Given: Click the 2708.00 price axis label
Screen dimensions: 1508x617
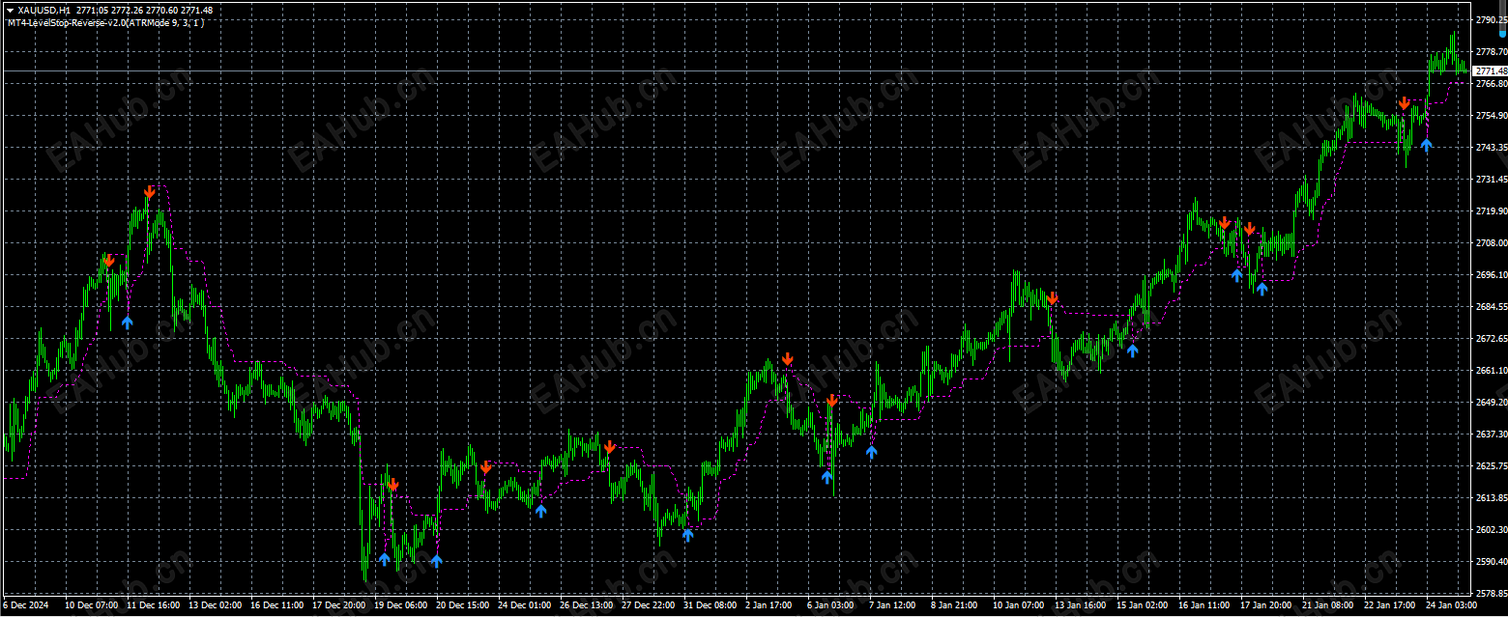Looking at the screenshot, I should coord(1490,243).
